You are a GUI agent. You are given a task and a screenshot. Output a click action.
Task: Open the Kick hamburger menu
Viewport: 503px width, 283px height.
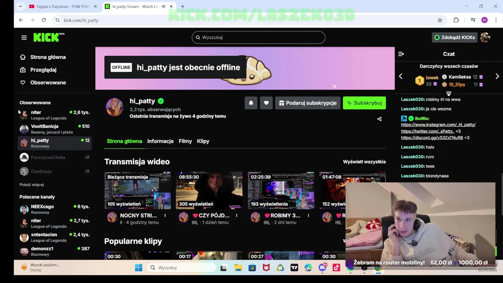[x=24, y=37]
